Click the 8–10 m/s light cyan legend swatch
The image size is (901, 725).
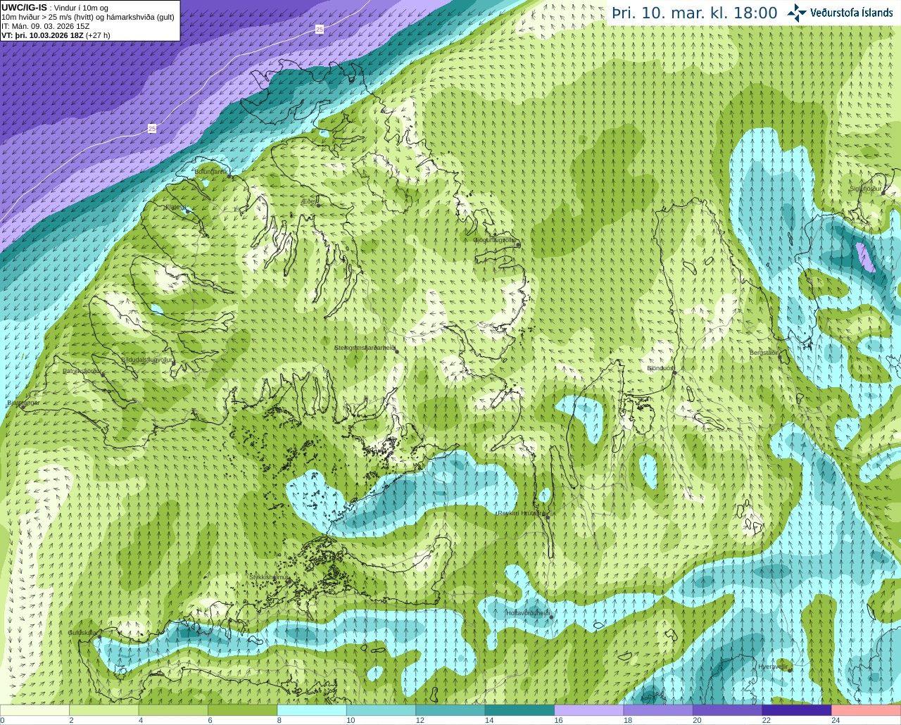coord(312,710)
